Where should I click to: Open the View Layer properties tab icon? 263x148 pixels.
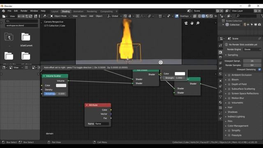(x=220, y=63)
